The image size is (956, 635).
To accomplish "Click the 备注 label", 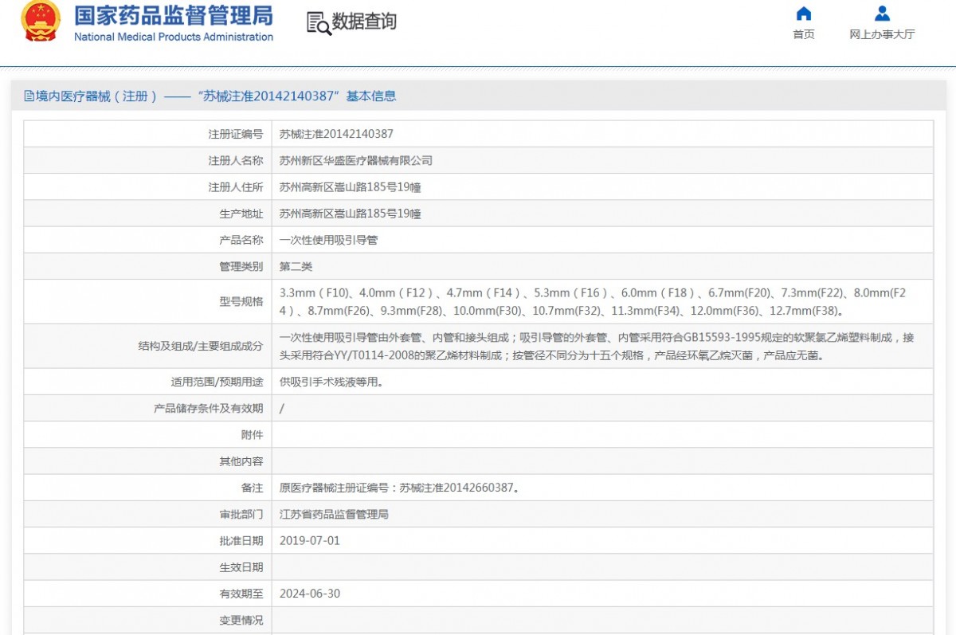I will tap(253, 488).
